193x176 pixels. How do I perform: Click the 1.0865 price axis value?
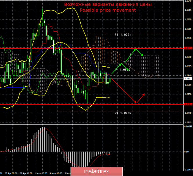(188, 66)
